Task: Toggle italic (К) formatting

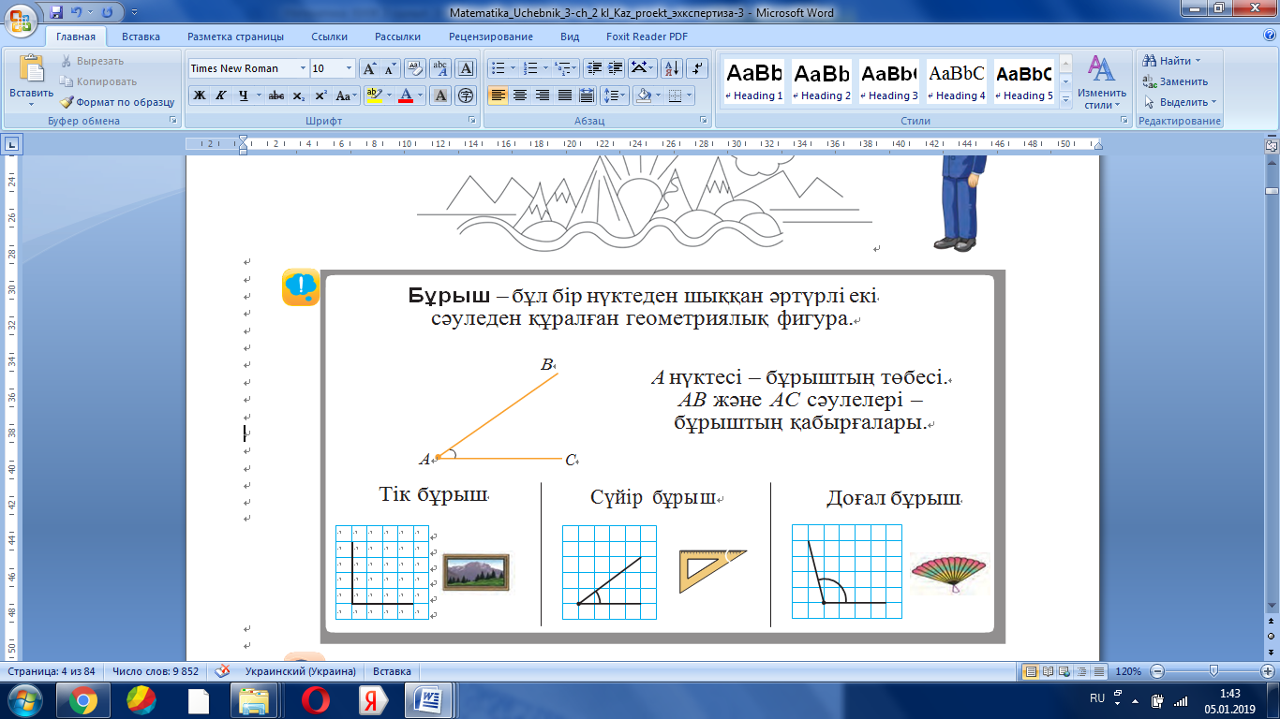Action: [x=221, y=95]
